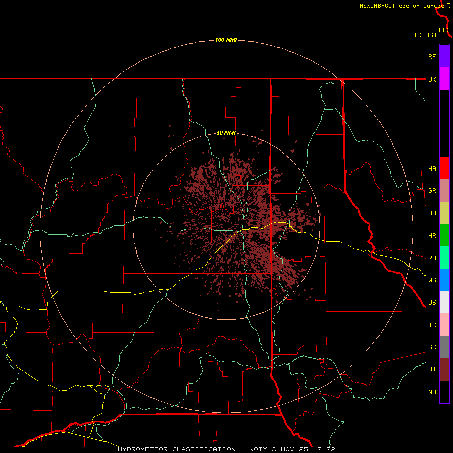Click the RF legend label
This screenshot has height=453, width=453.
(x=432, y=56)
